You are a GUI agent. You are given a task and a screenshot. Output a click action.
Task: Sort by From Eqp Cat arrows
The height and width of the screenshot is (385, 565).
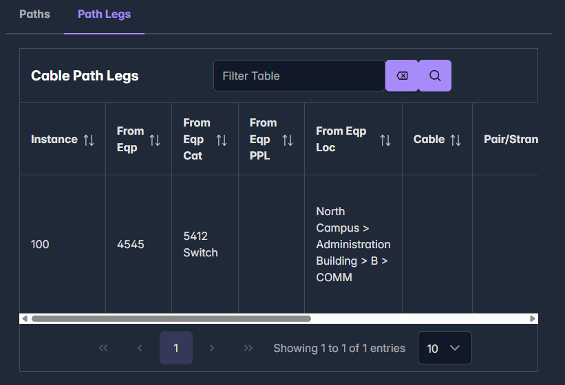tap(222, 140)
